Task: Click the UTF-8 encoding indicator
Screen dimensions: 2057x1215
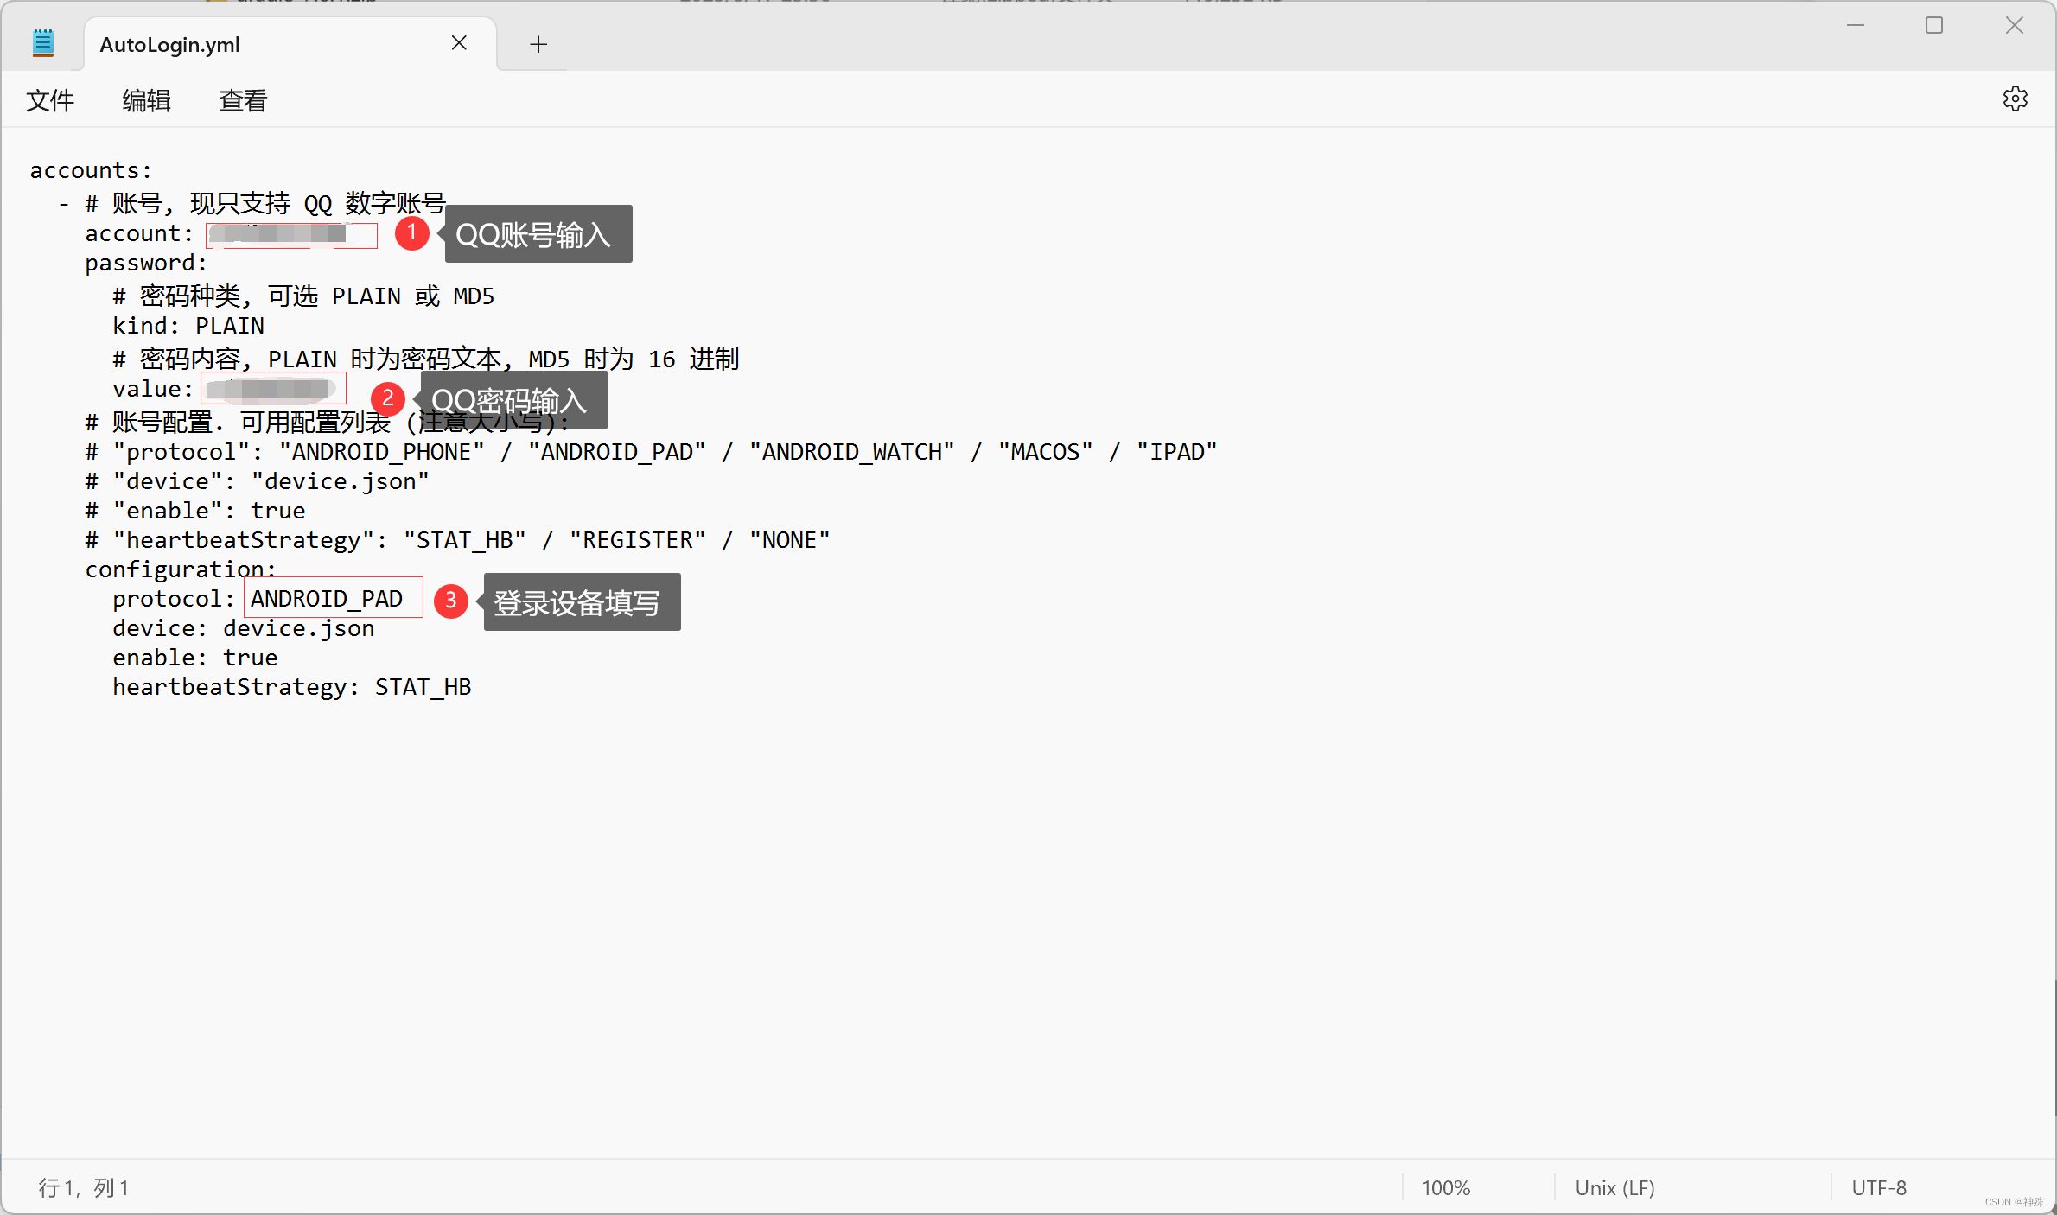Action: tap(1878, 1187)
